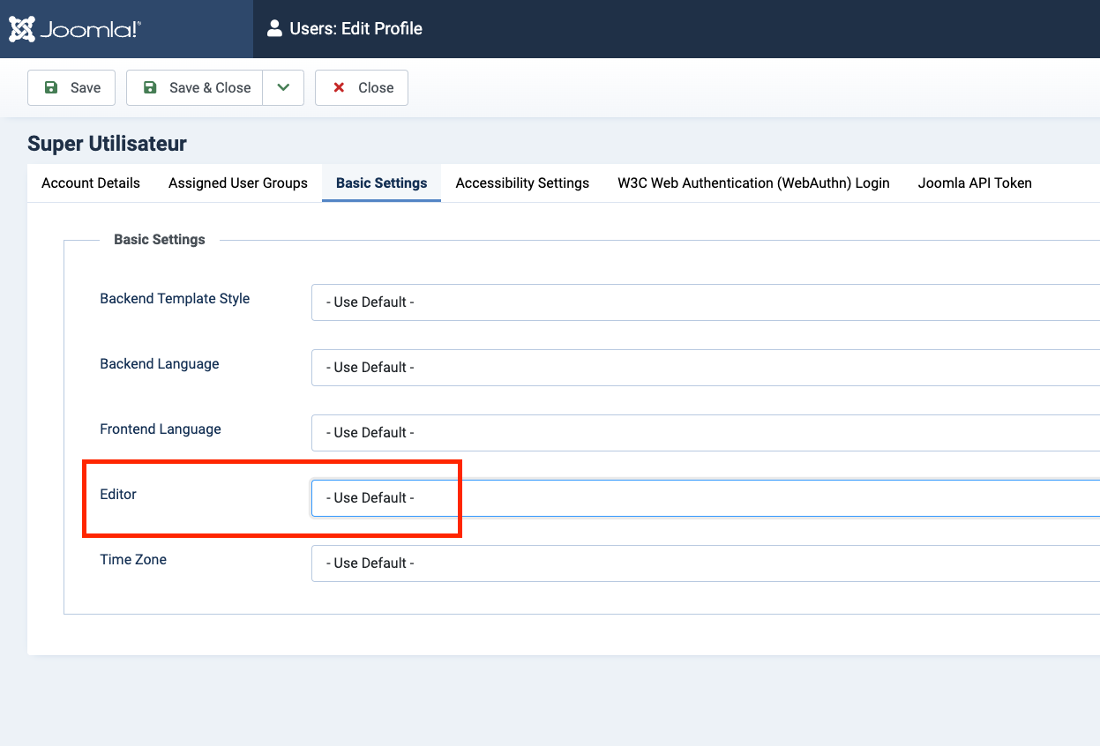This screenshot has width=1100, height=746.
Task: Open the W3C Web Authentication Login tab
Action: pos(753,183)
